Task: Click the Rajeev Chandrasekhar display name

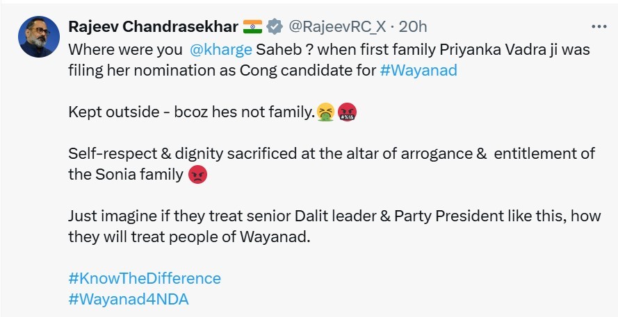Action: (x=153, y=26)
